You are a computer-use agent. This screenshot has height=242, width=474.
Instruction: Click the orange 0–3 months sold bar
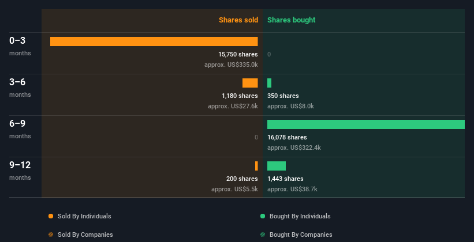[x=154, y=41]
